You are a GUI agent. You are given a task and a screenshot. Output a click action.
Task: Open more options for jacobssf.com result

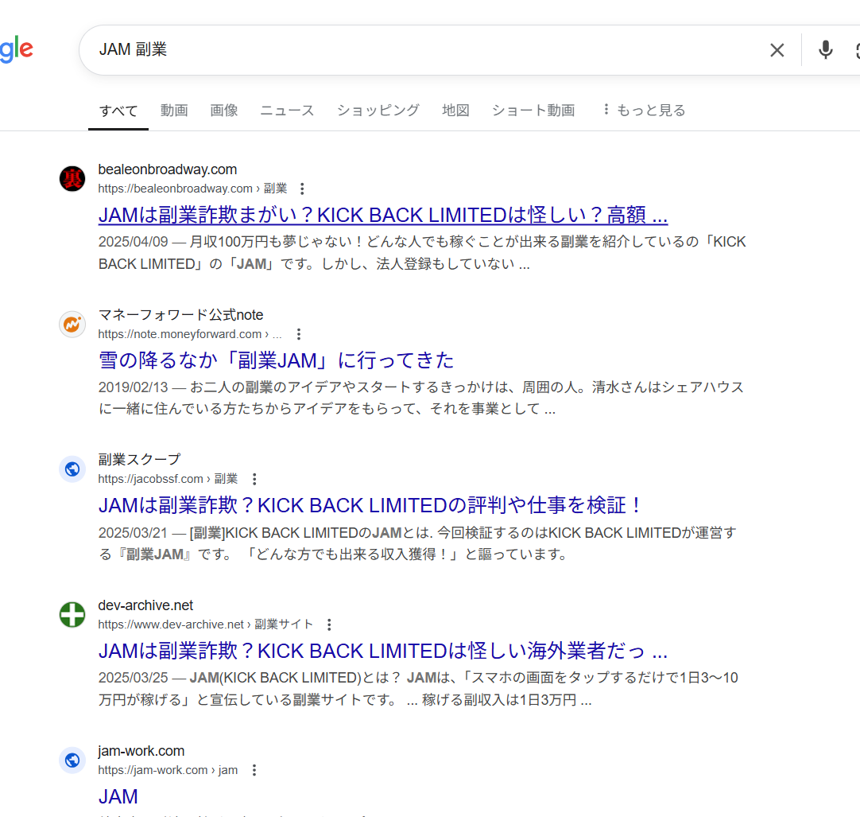click(254, 480)
